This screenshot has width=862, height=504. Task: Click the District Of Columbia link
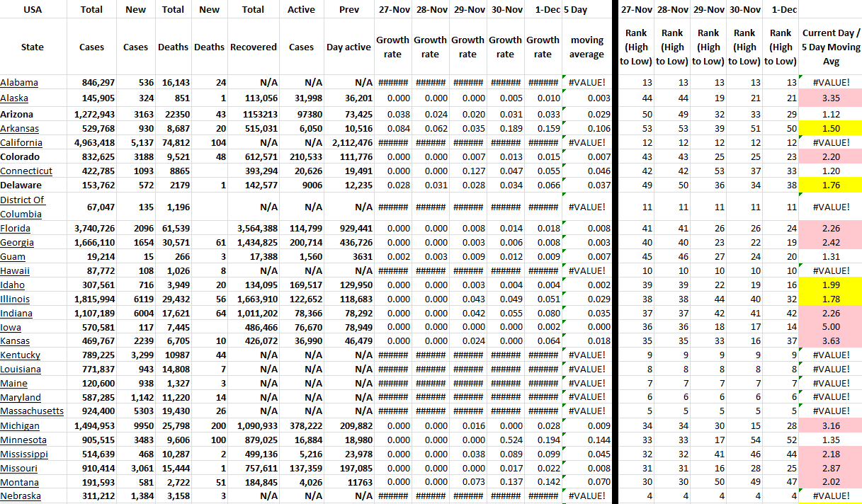(x=22, y=207)
